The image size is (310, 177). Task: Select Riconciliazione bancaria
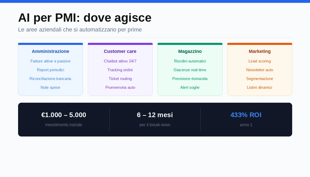coord(50,79)
